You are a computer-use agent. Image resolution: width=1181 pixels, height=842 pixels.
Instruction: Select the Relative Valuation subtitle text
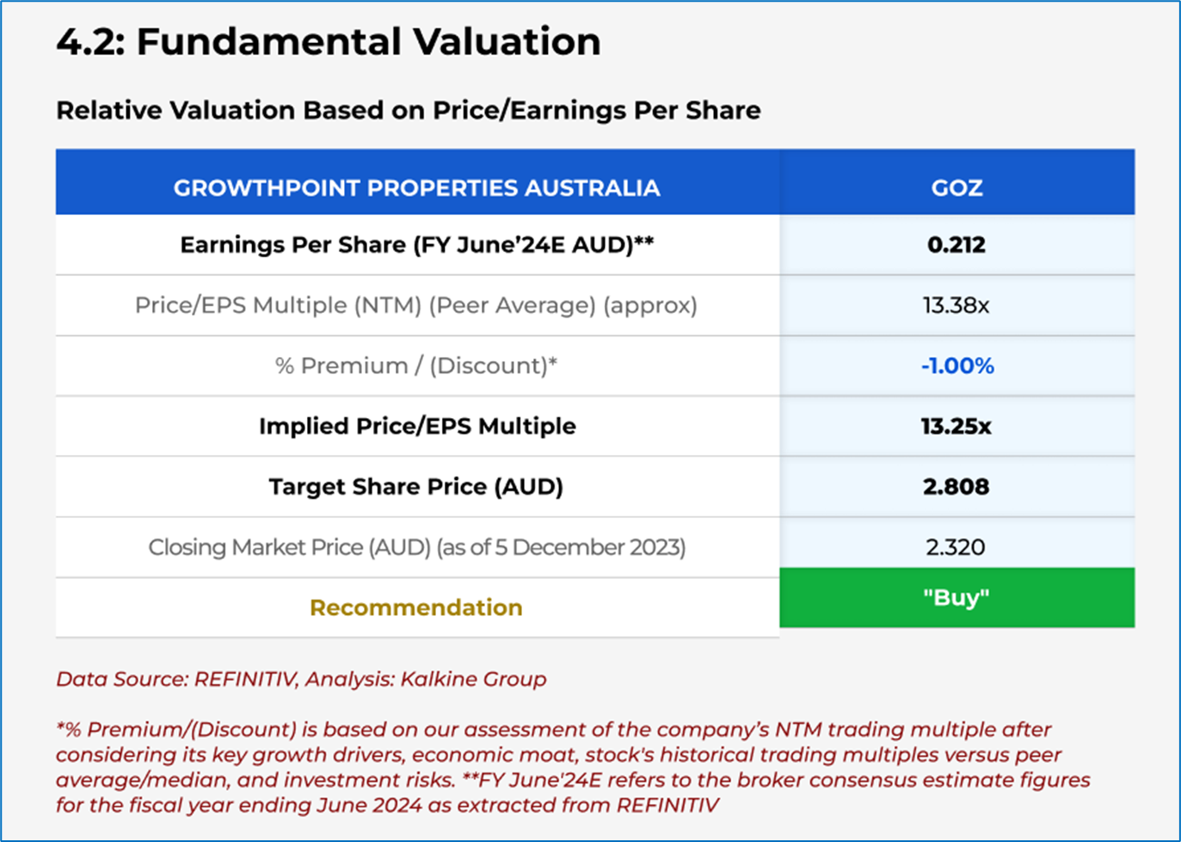(408, 110)
